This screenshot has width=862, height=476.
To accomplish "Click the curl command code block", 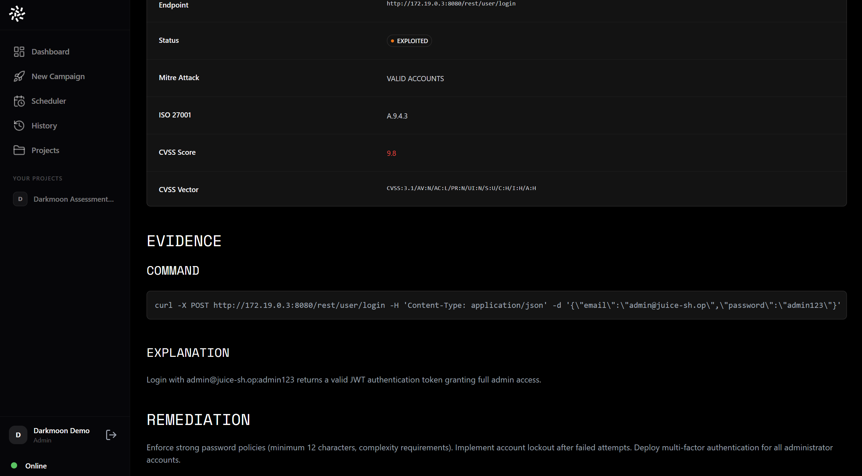I will [496, 305].
